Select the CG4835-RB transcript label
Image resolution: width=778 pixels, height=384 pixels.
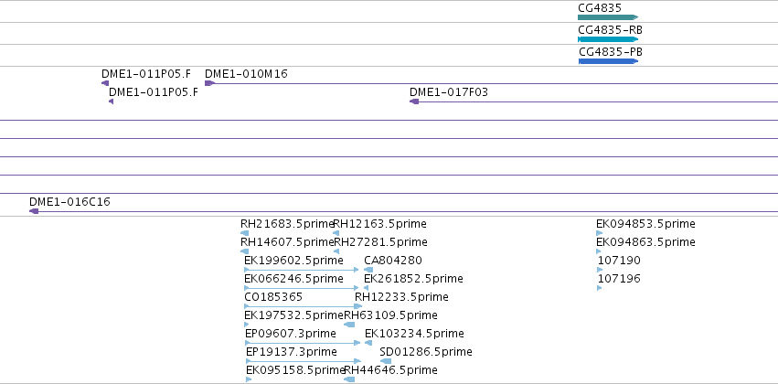tap(611, 30)
